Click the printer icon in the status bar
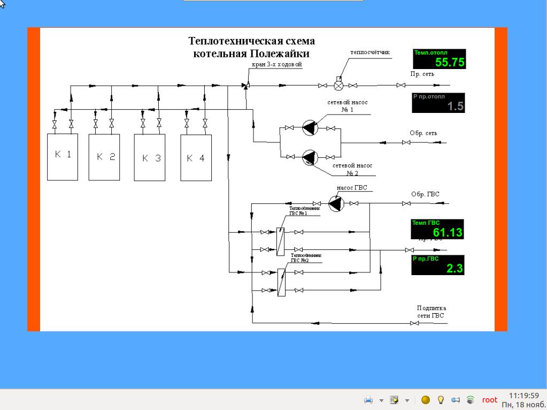Image resolution: width=547 pixels, height=410 pixels. [368, 400]
